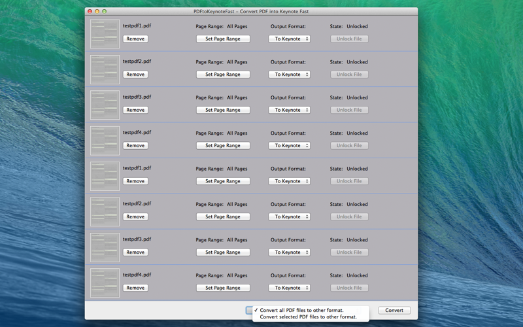Click Unlock File for second testpdf3.pdf
Screen dimensions: 523x327
(349, 252)
